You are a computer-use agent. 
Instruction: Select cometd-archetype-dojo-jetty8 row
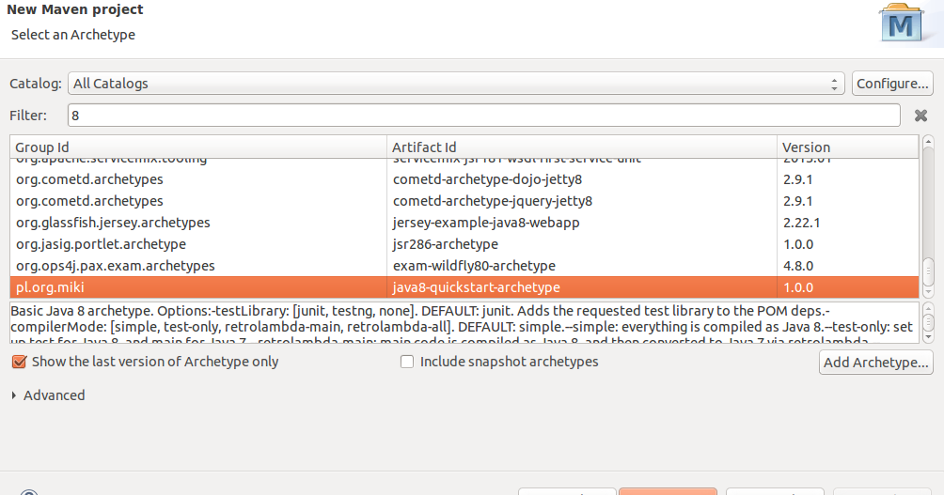(x=464, y=179)
